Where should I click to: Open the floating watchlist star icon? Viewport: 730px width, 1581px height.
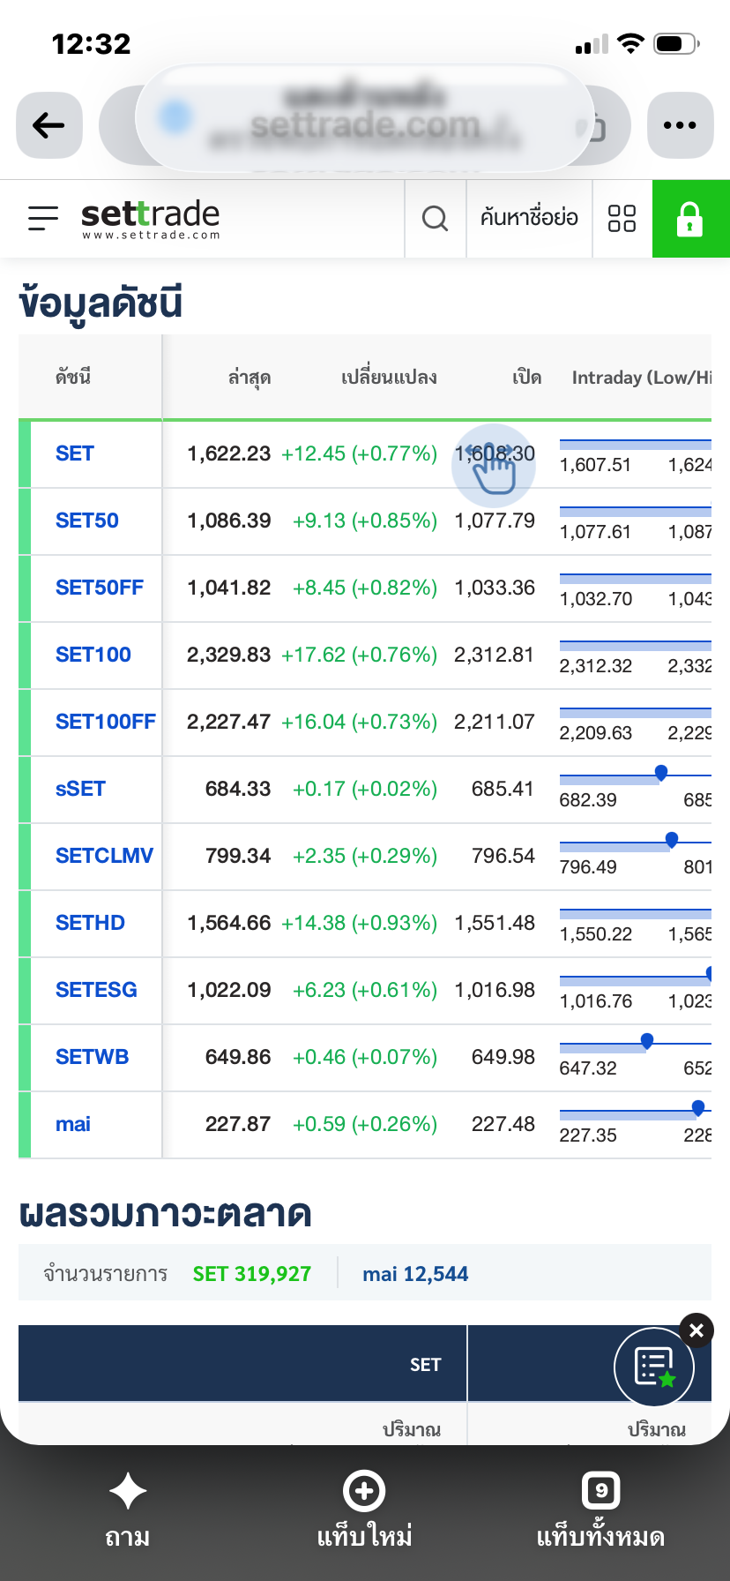click(654, 1367)
